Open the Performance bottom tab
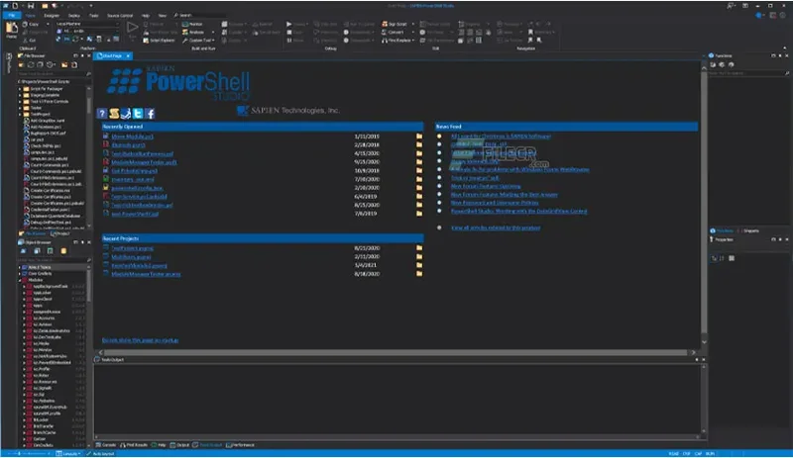This screenshot has width=793, height=458. [x=241, y=445]
